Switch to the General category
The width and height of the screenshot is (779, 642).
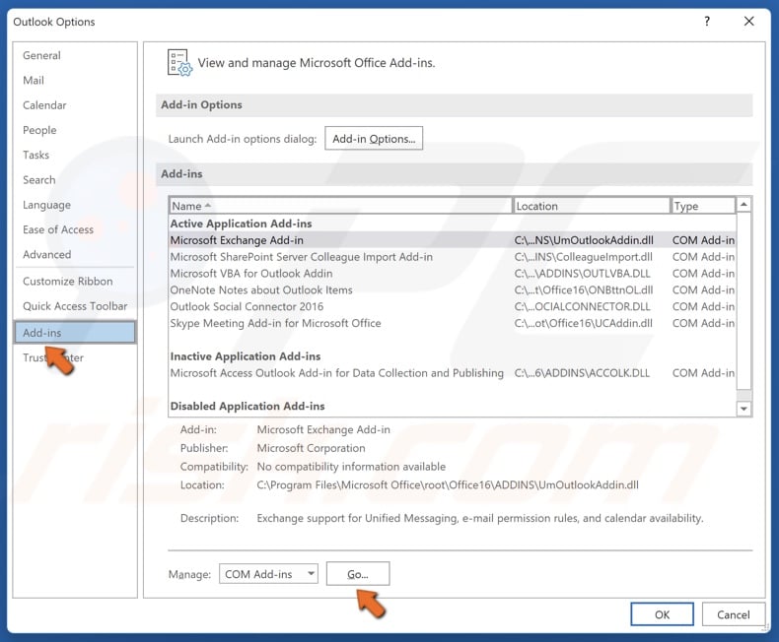[x=41, y=56]
